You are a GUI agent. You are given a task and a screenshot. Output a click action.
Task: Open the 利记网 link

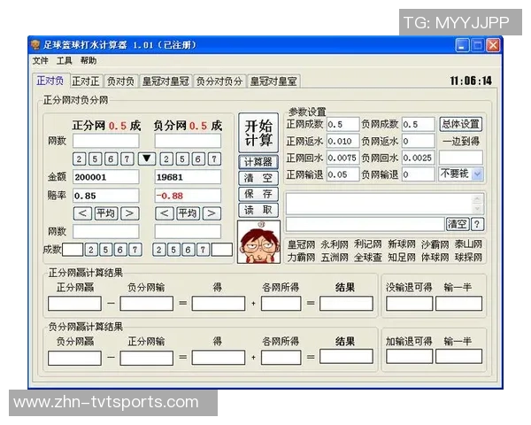click(x=368, y=244)
